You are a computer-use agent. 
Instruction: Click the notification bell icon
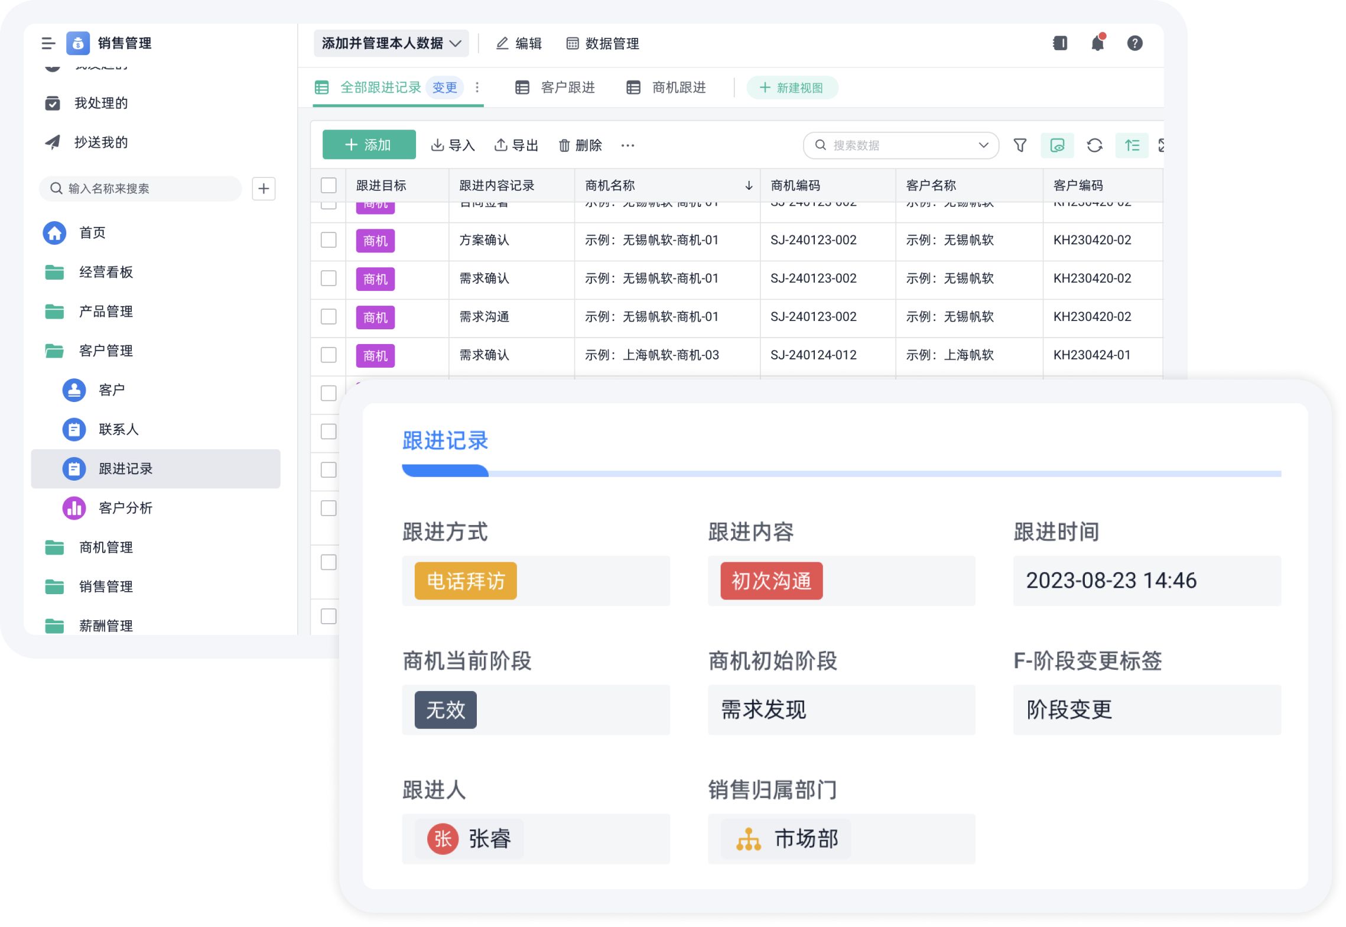[1097, 43]
